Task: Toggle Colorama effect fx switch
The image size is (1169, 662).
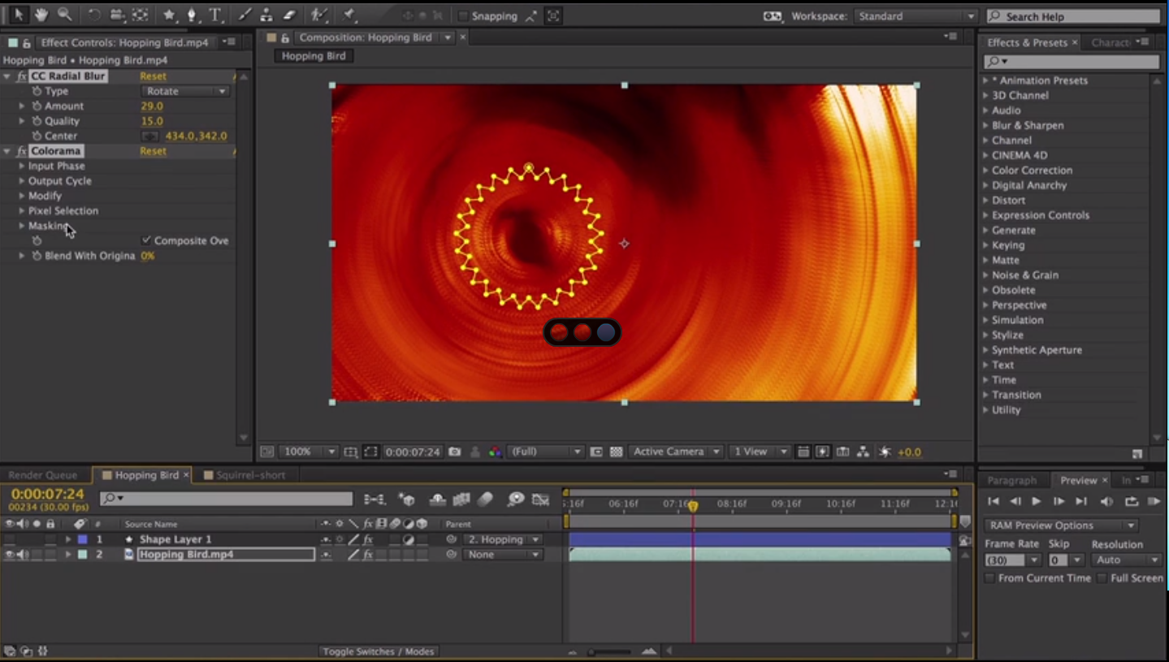Action: point(22,151)
